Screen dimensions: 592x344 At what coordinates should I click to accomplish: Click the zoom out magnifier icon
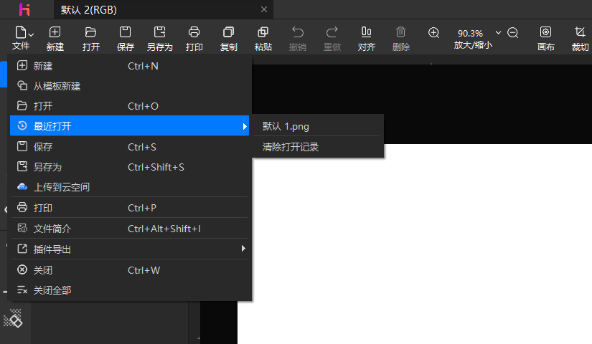[x=512, y=32]
